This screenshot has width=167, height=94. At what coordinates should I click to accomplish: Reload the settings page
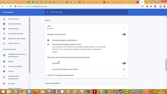pos(10,6)
